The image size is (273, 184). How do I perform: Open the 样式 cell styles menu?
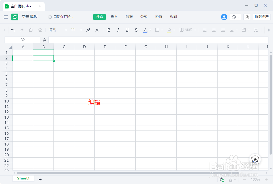tap(188, 30)
